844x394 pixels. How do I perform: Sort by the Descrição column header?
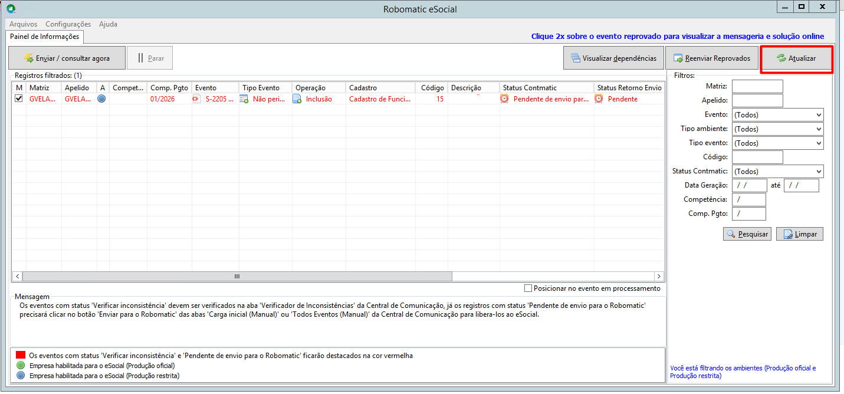click(474, 88)
